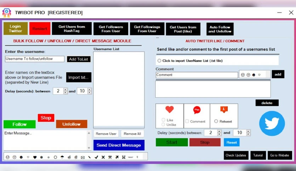Click the Enter Message text area
Screen dimensions: 296x171
45,140
